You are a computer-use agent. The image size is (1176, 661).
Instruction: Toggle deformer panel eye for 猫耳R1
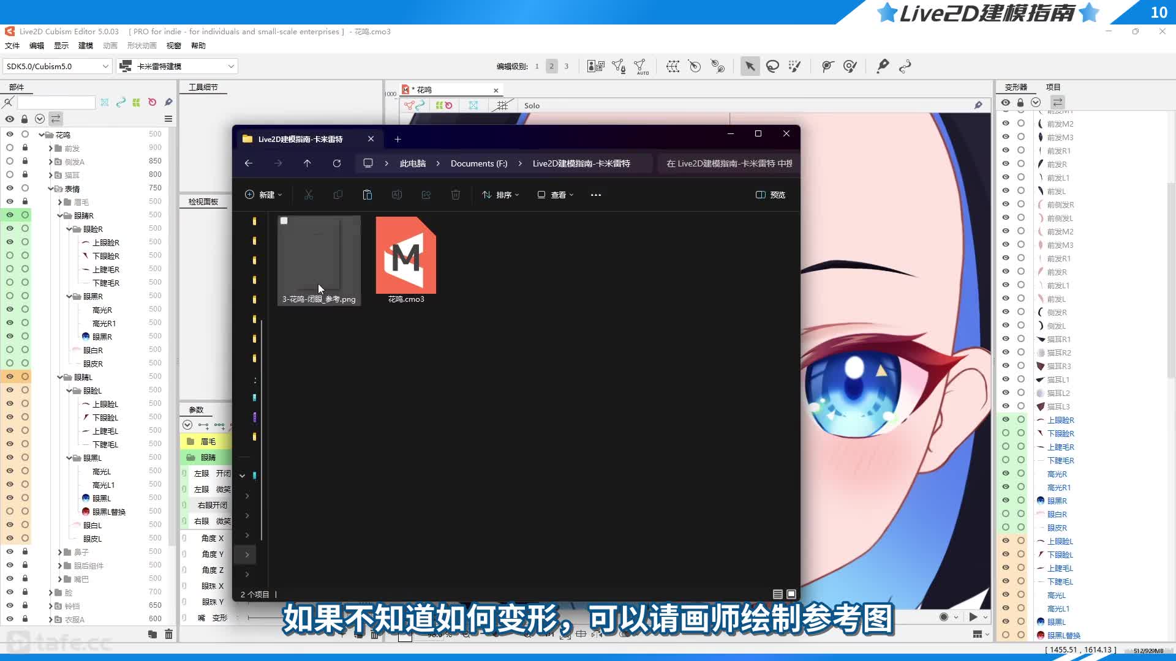coord(1006,339)
